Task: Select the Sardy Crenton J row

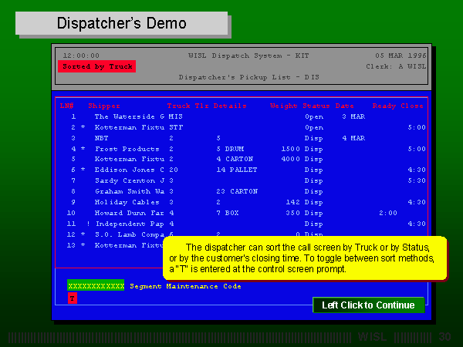Action: 241,180
